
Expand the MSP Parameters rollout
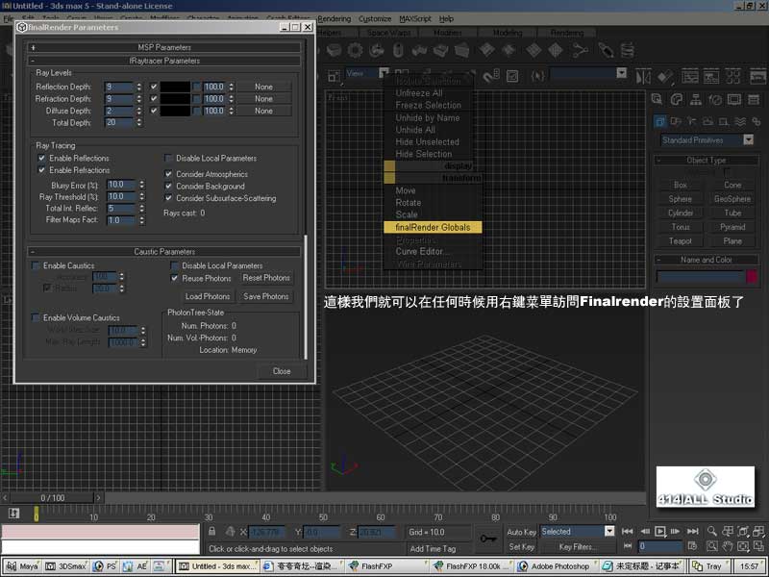click(163, 47)
